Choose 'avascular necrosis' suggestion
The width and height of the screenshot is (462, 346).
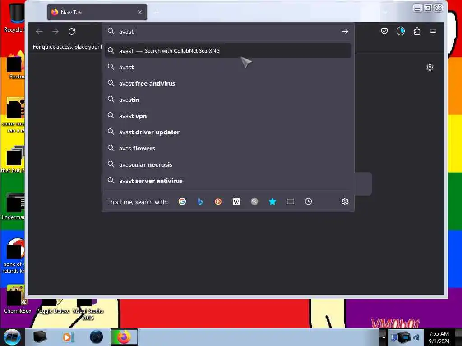coord(228,164)
